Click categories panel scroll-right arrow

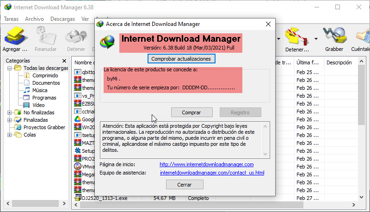pyautogui.click(x=64, y=203)
